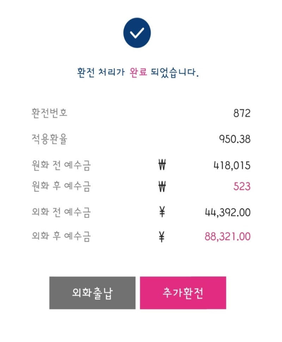Image resolution: width=282 pixels, height=342 pixels.
Task: Click the 원화 전 예수금 label
Action: coord(61,165)
